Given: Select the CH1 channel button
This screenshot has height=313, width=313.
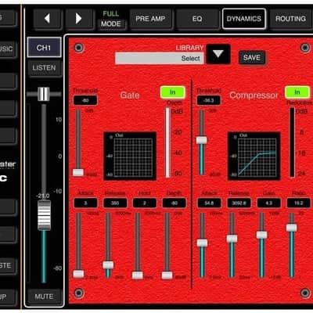Looking at the screenshot, I should coord(44,48).
